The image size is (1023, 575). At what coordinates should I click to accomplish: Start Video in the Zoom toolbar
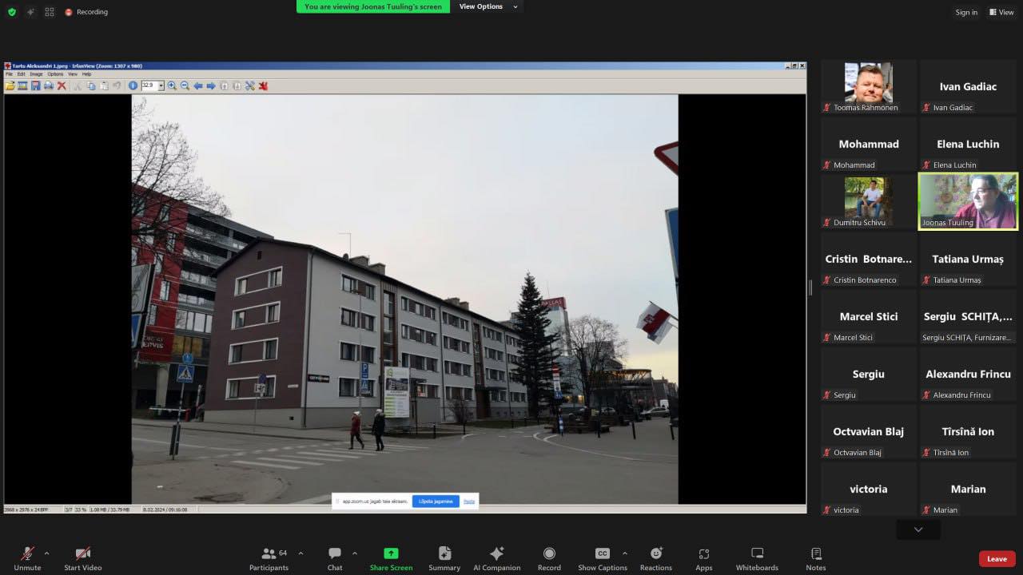82,558
